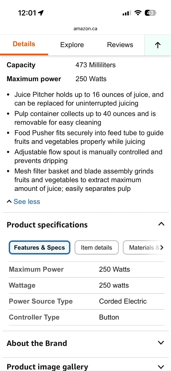Switch to the Explore tab
This screenshot has width=171, height=371.
click(72, 45)
